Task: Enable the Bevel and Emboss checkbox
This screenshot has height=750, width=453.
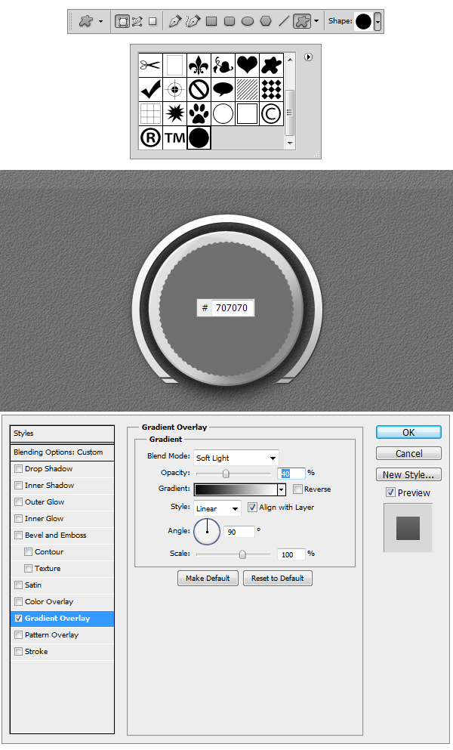Action: (19, 535)
